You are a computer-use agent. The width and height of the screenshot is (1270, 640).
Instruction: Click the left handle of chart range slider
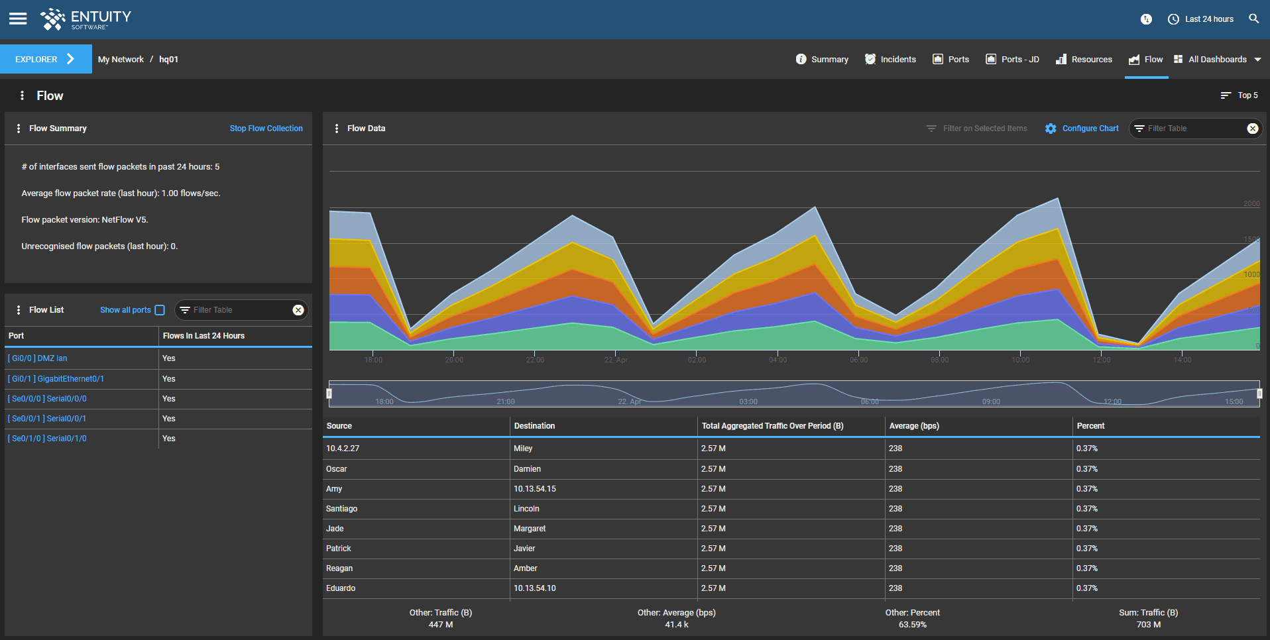click(x=329, y=394)
